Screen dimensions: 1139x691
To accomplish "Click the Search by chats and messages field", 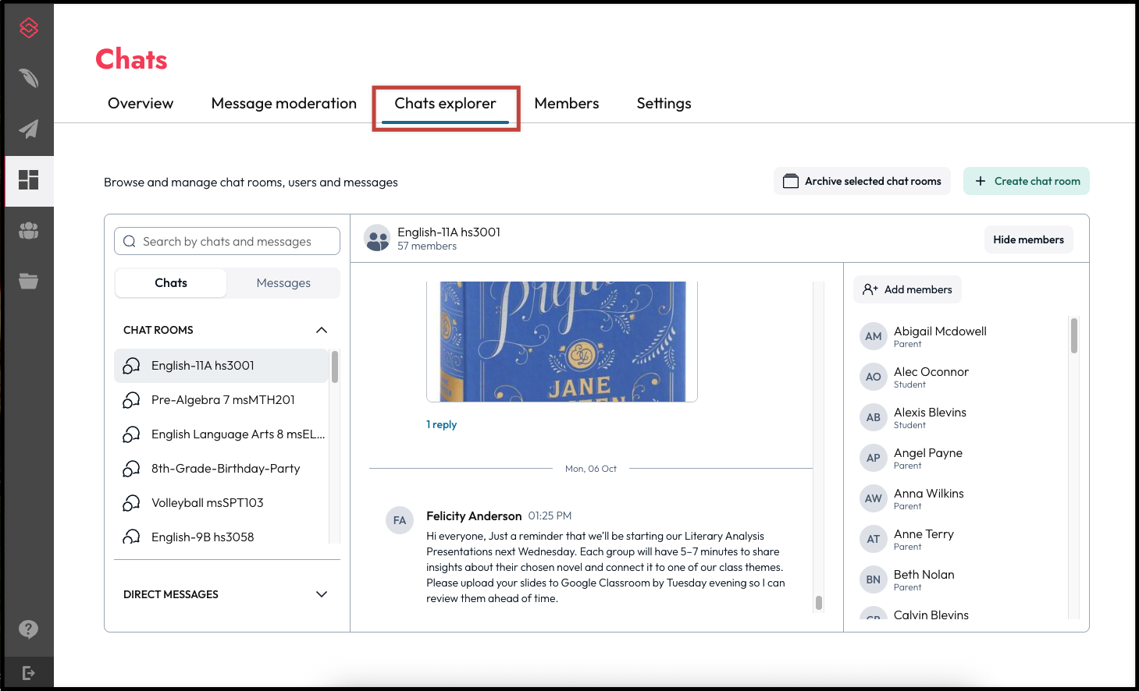I will 227,241.
